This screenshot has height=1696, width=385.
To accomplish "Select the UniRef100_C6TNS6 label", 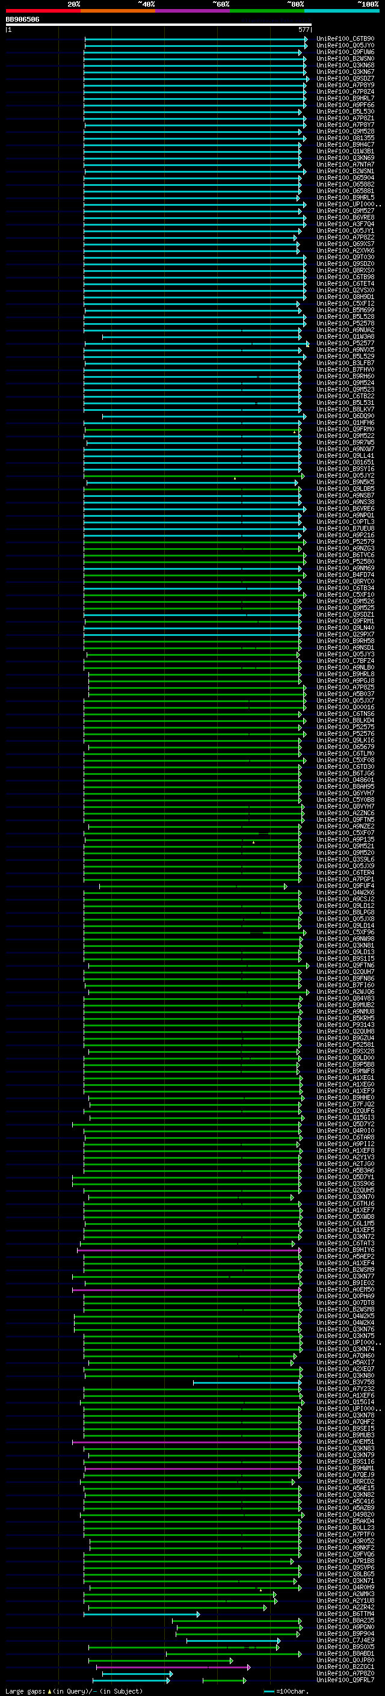I will 345,714.
